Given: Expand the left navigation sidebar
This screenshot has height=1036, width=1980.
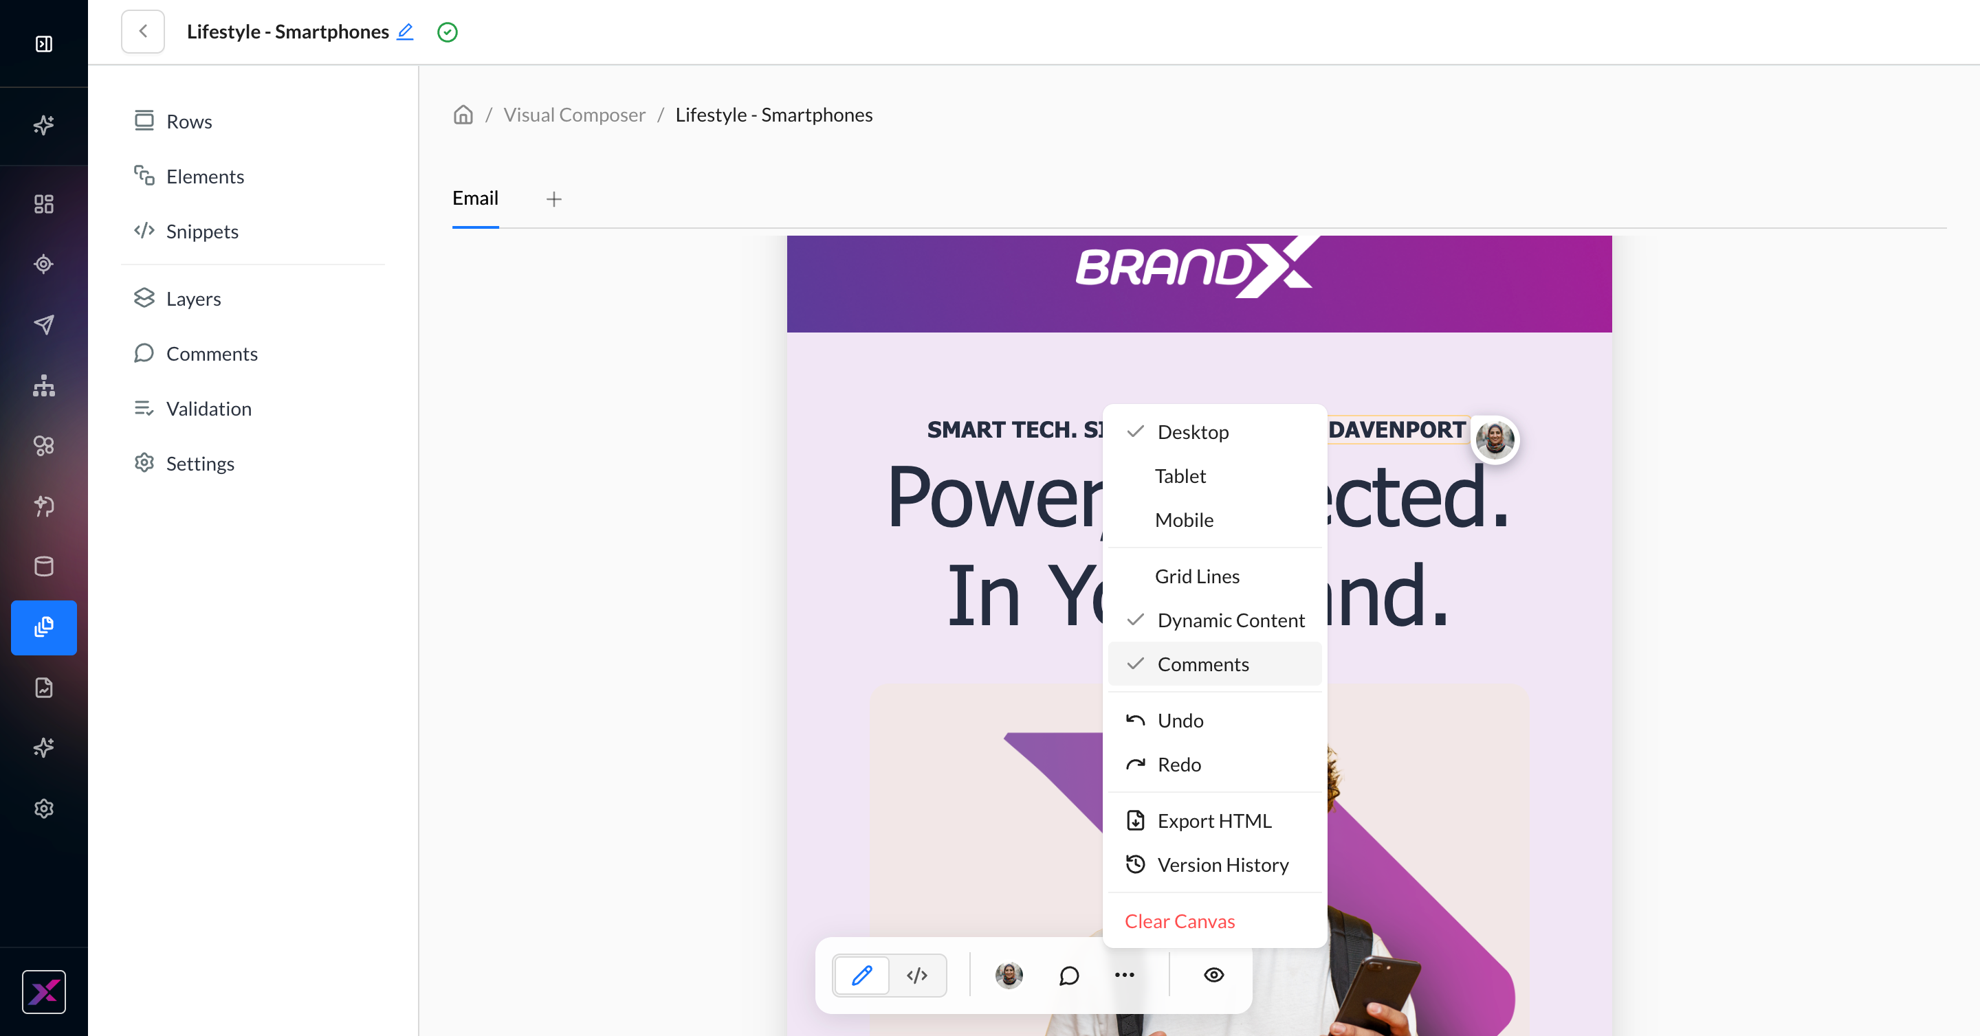Looking at the screenshot, I should tap(44, 44).
